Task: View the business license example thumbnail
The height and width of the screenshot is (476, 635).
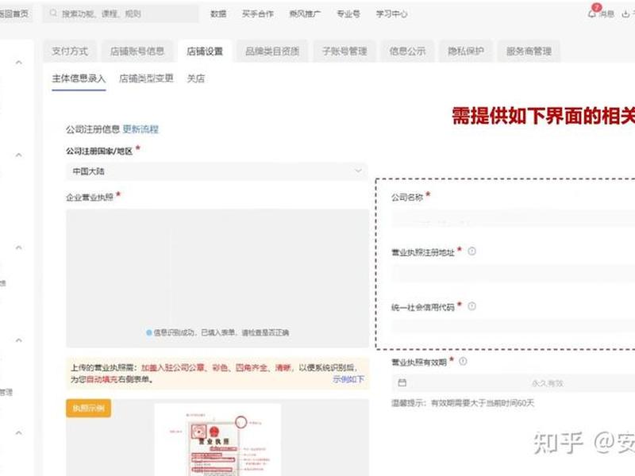Action: 217,440
